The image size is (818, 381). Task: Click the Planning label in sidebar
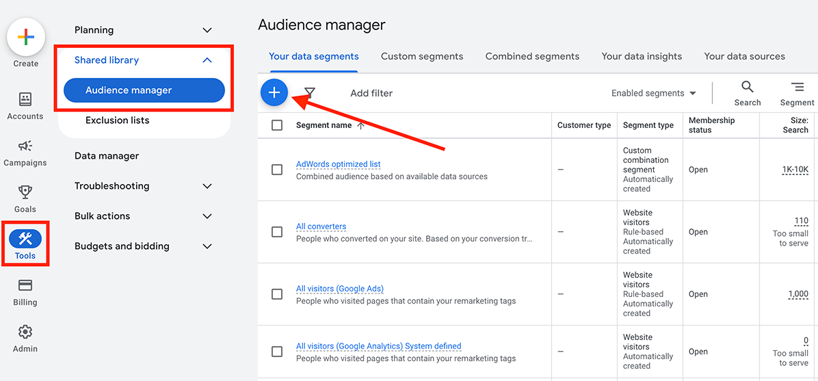[94, 30]
